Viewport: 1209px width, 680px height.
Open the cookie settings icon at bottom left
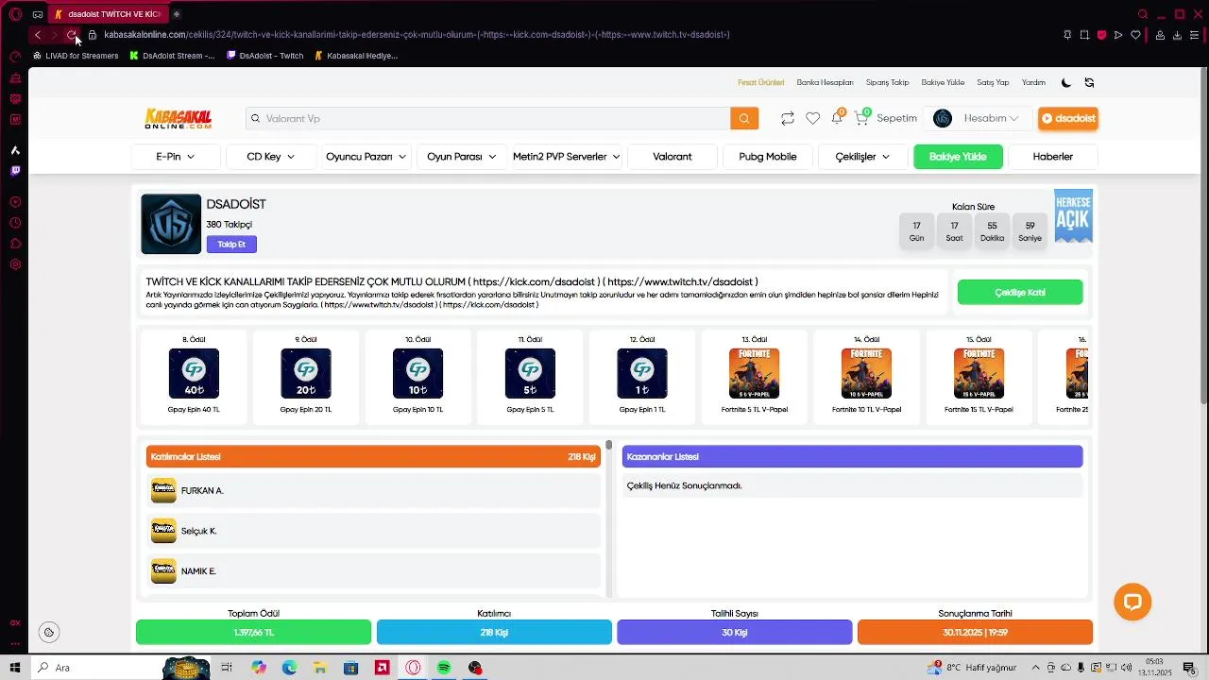(x=49, y=632)
